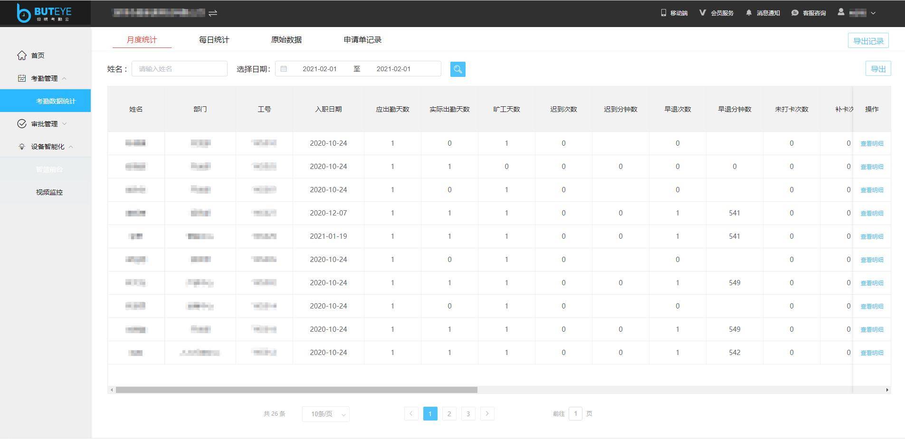Screen dimensions: 905x439
Task: Click the 部门 column header
Action: click(x=200, y=109)
